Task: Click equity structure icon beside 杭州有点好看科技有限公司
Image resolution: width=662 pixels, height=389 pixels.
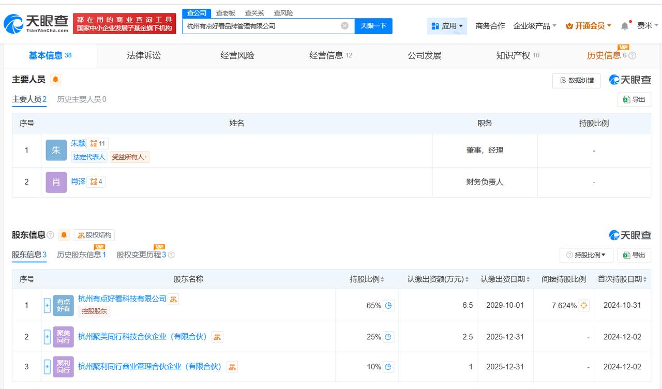Action: [x=173, y=299]
